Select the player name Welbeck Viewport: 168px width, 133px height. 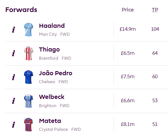click(52, 97)
